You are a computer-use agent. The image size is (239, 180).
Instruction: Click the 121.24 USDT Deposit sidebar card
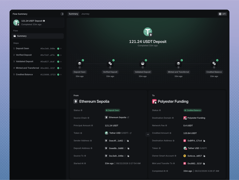38,23
